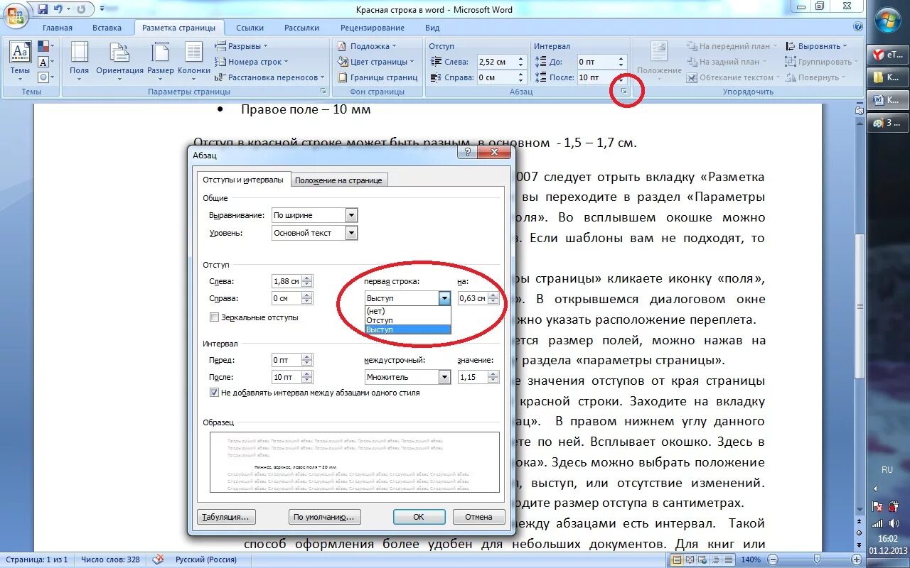The width and height of the screenshot is (910, 568).
Task: Click Табуляция button
Action: (x=226, y=517)
